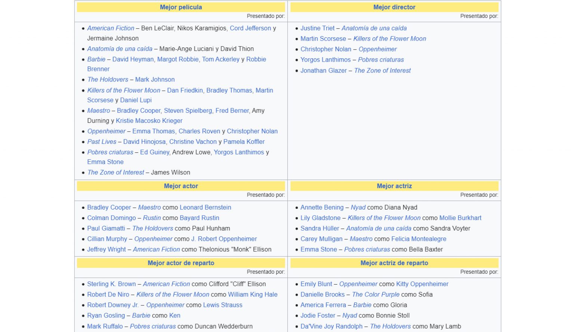Follow the Cord Jefferson link
This screenshot has width=574, height=332.
pyautogui.click(x=250, y=28)
